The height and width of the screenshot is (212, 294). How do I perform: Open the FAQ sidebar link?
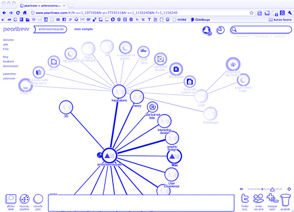pyautogui.click(x=5, y=49)
